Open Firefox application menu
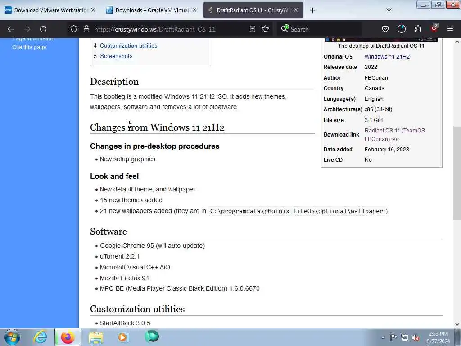The image size is (461, 346). pos(450,29)
